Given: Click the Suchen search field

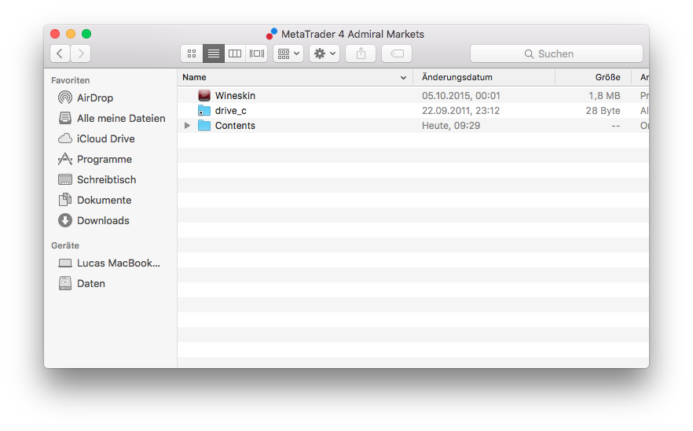Looking at the screenshot, I should point(556,53).
